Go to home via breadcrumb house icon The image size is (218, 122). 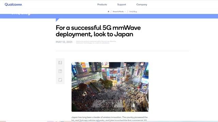pos(108,12)
